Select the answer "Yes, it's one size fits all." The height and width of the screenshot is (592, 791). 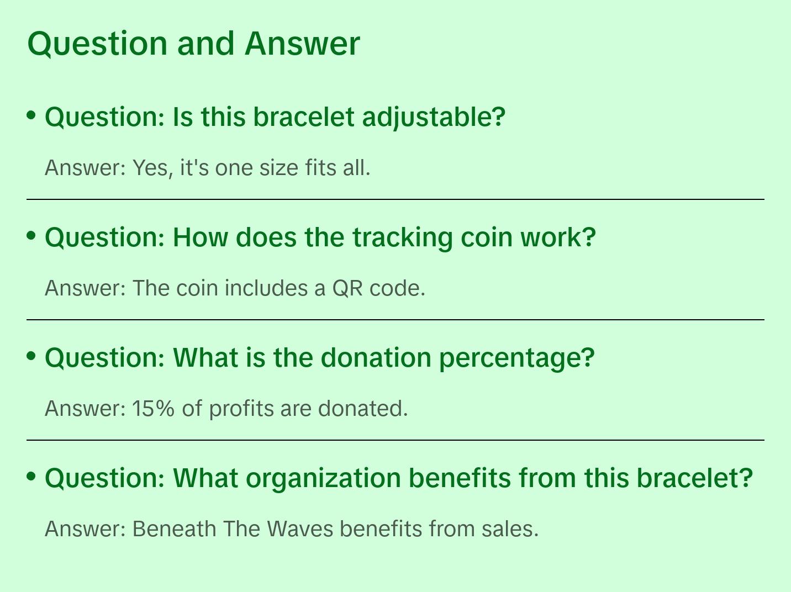coord(207,168)
